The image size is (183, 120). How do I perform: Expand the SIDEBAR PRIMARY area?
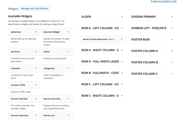[172, 17]
